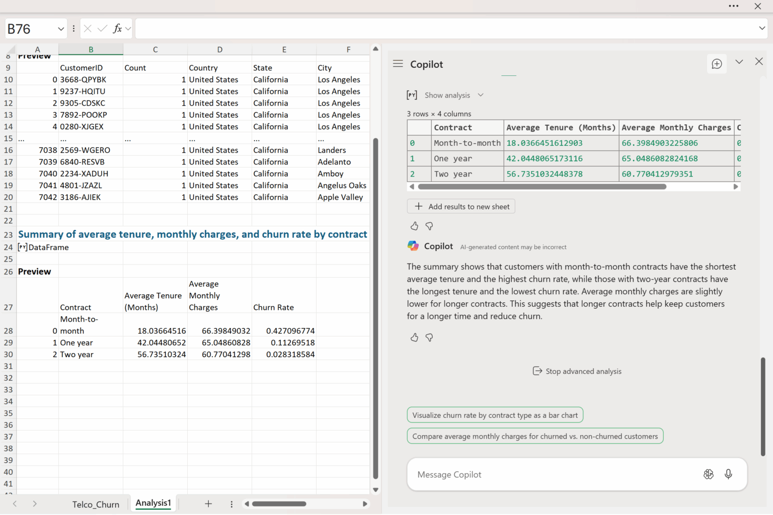Expand the formula bar
This screenshot has width=773, height=515.
tap(762, 28)
